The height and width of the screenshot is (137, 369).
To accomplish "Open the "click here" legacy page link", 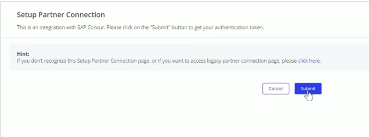I will click(309, 61).
